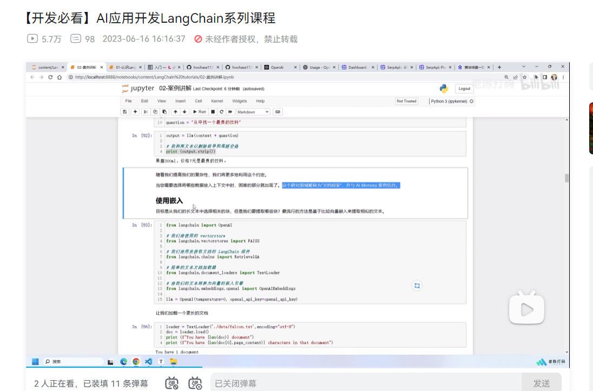This screenshot has width=593, height=391.
Task: Open the browser tab search chevron
Action: [524, 67]
